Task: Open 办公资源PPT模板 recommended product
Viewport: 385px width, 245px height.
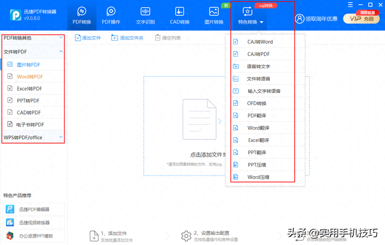Action: 34,236
